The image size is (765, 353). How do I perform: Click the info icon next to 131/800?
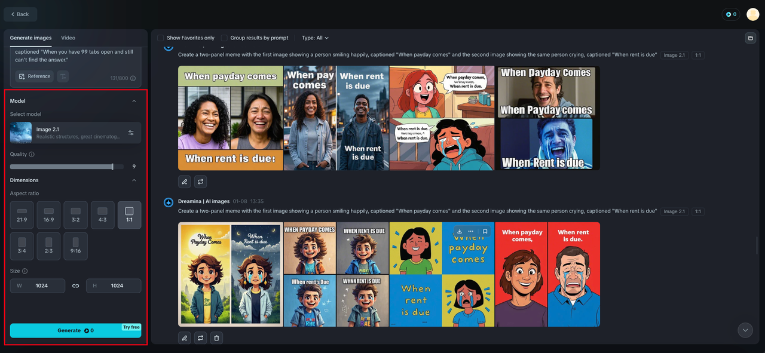point(133,78)
